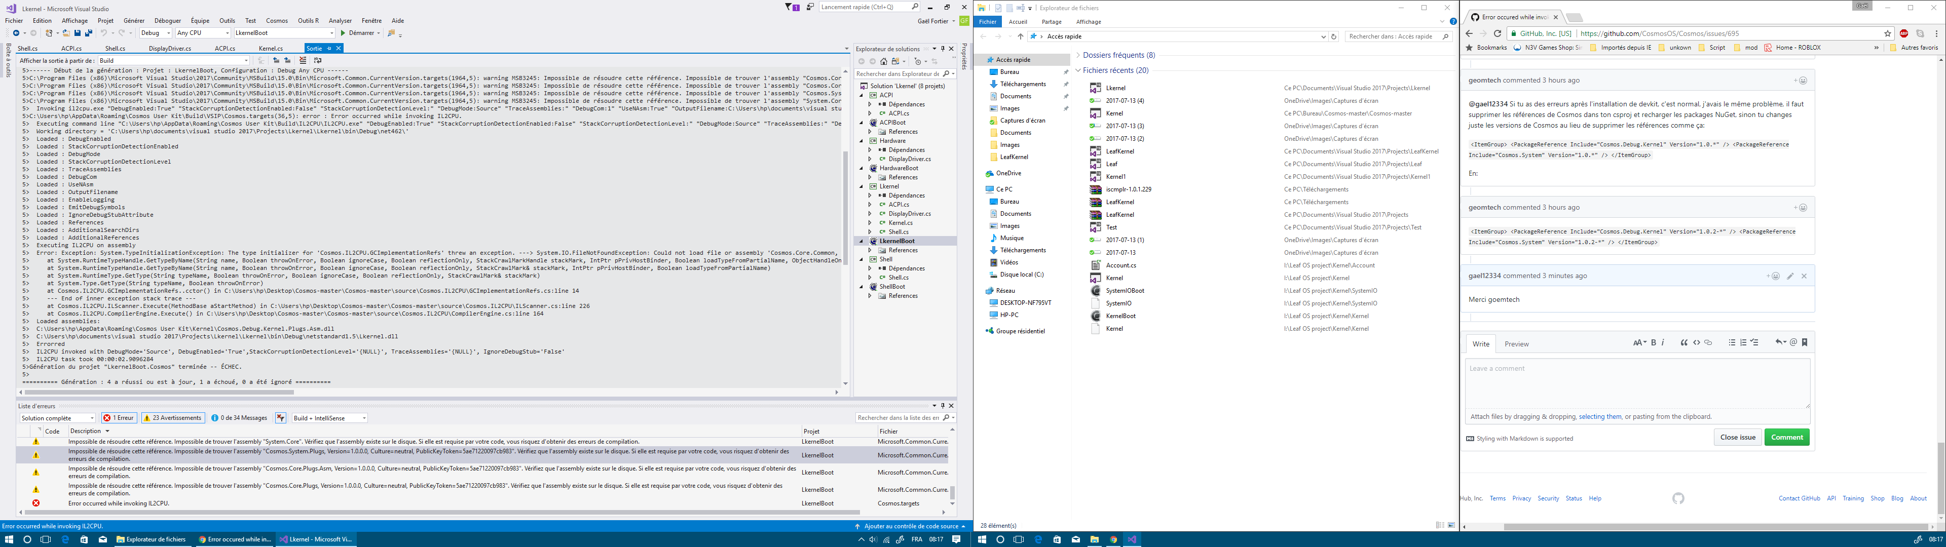
Task: Open 'Ce PC' in file explorer navigation
Action: pyautogui.click(x=1004, y=189)
